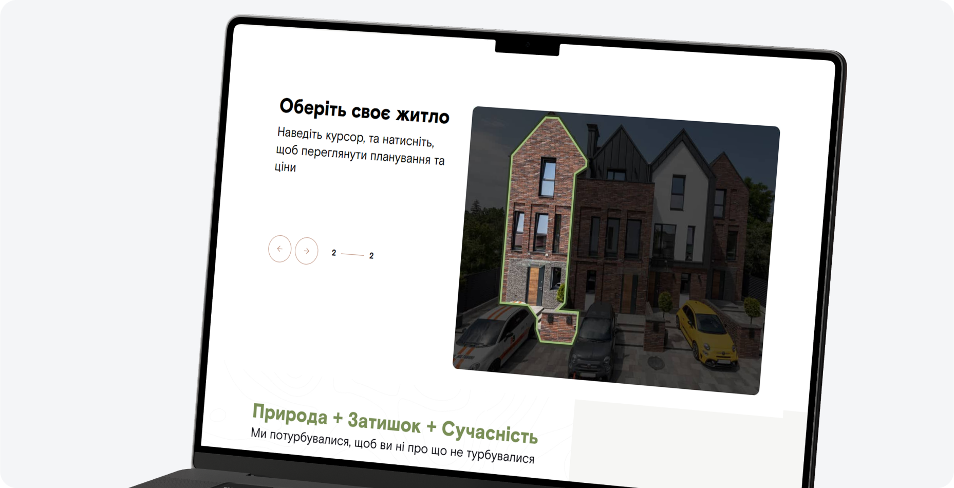Click the current slide number before the line
Screen dimensions: 954x488
(334, 253)
